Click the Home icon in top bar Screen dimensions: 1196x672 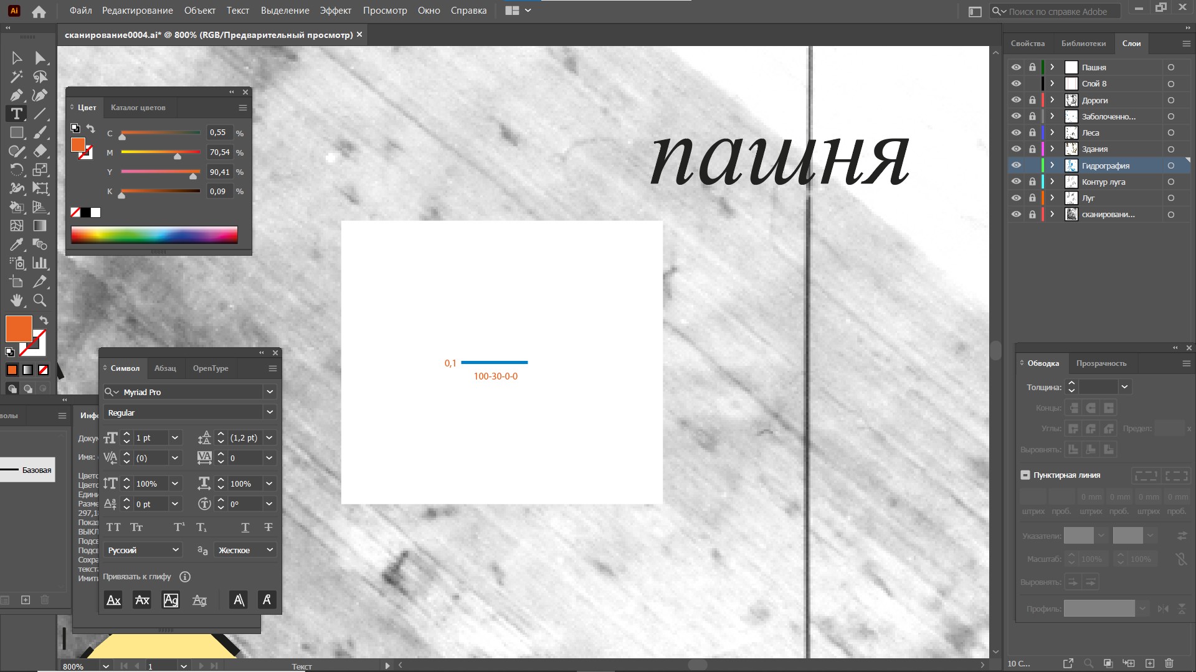(x=39, y=11)
